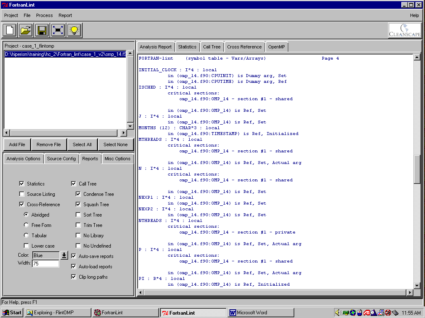The width and height of the screenshot is (425, 318).
Task: Select the Cross Reference tab
Action: tap(244, 46)
